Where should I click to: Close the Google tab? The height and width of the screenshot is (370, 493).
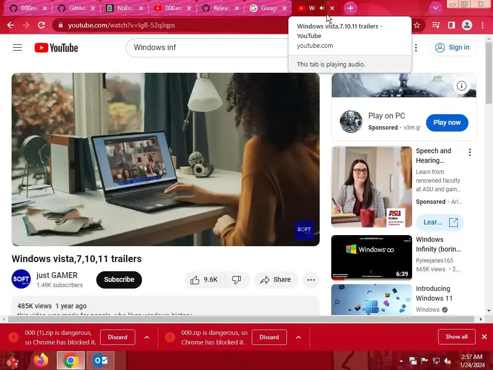pos(285,8)
